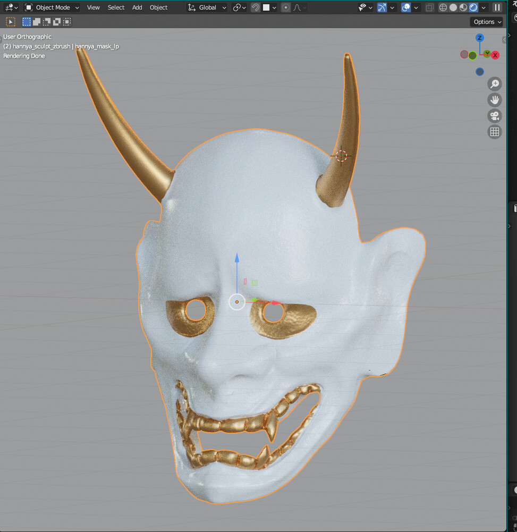Open the snapping options dropdown
This screenshot has width=517, height=532.
tap(270, 7)
